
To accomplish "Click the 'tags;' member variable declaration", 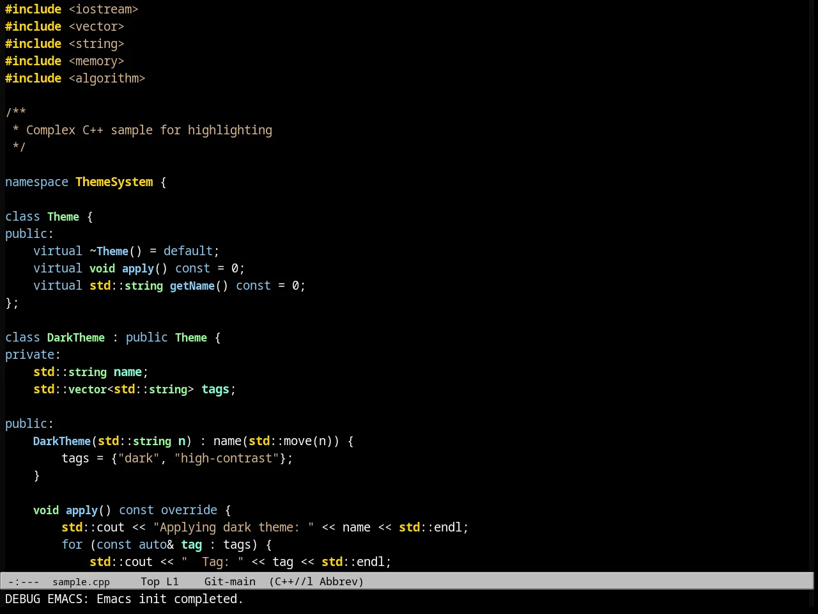I will (x=219, y=389).
